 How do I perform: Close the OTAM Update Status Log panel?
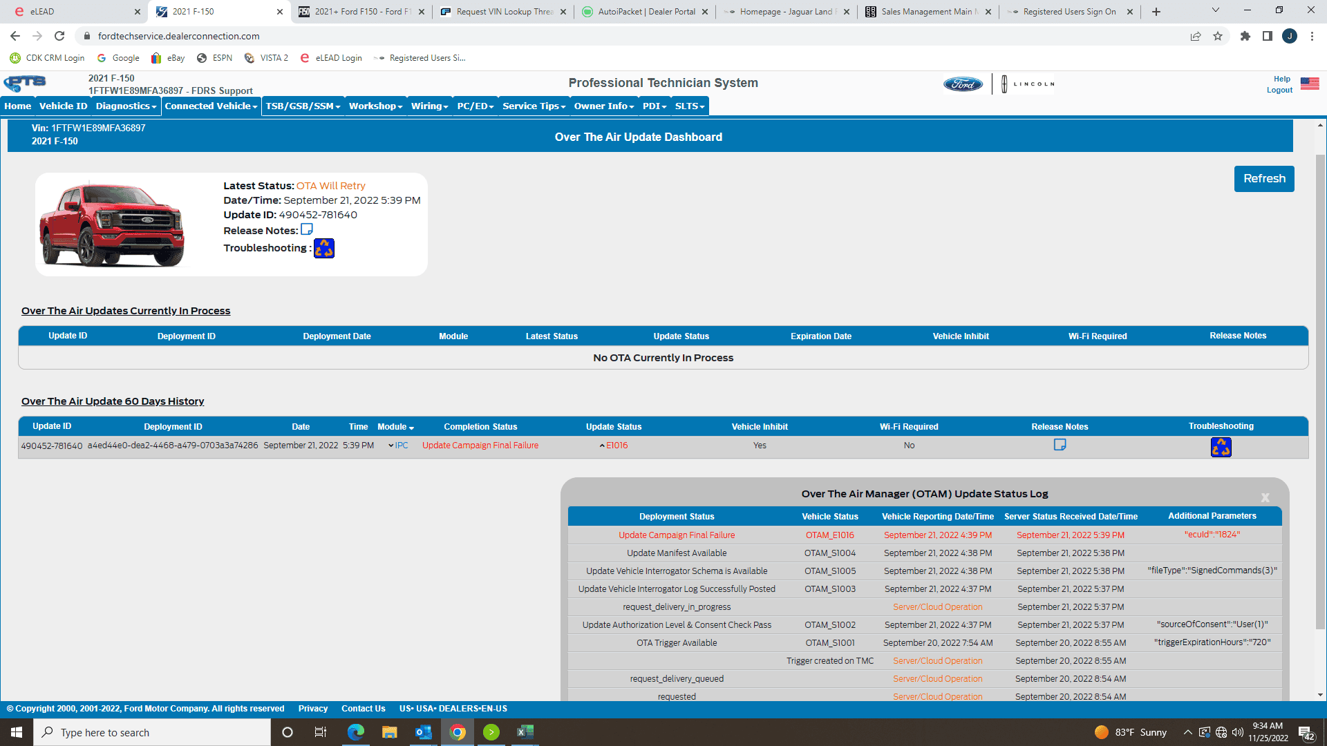coord(1265,497)
